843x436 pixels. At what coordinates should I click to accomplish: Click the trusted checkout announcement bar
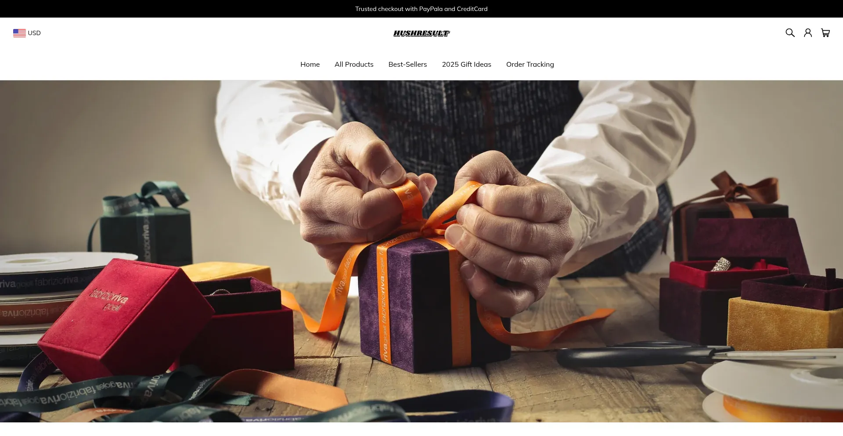coord(421,9)
